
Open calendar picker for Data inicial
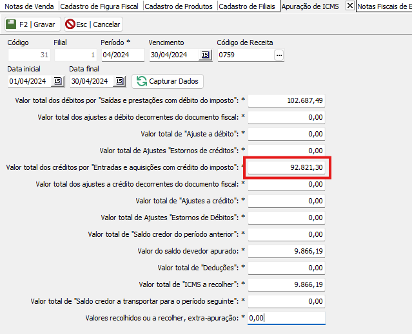pos(57,81)
